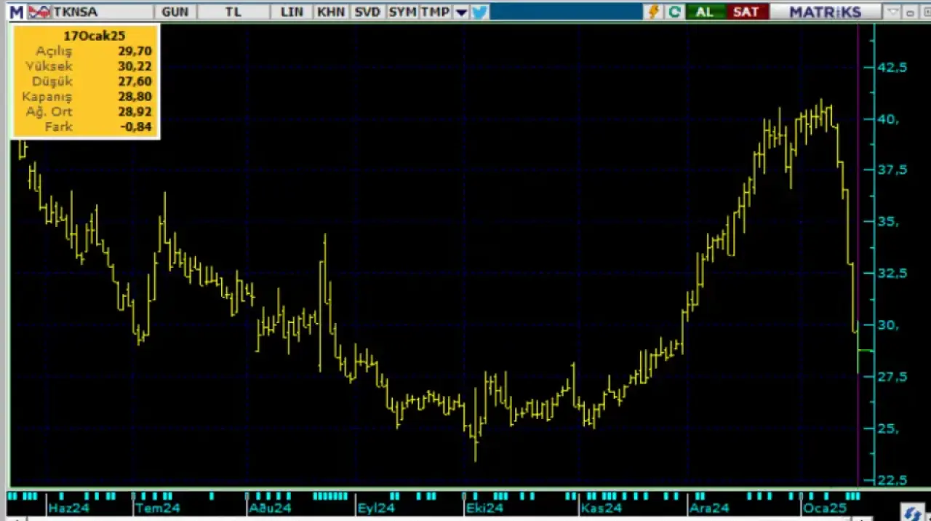Click the Fark value -0,84

(x=136, y=127)
